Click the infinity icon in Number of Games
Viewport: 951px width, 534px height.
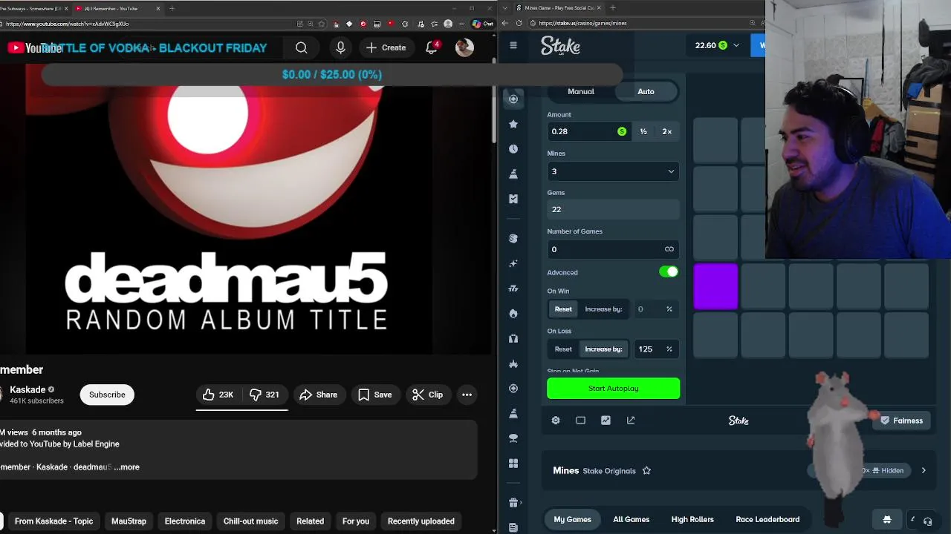pyautogui.click(x=669, y=249)
